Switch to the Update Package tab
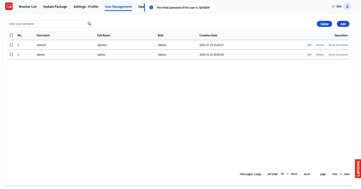Screen dimensions: 361x189 tap(55, 7)
